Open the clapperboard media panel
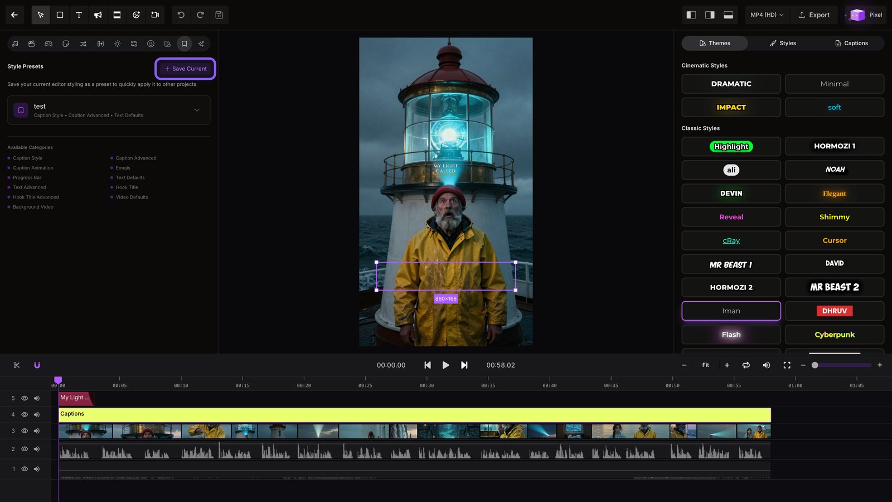 [32, 44]
